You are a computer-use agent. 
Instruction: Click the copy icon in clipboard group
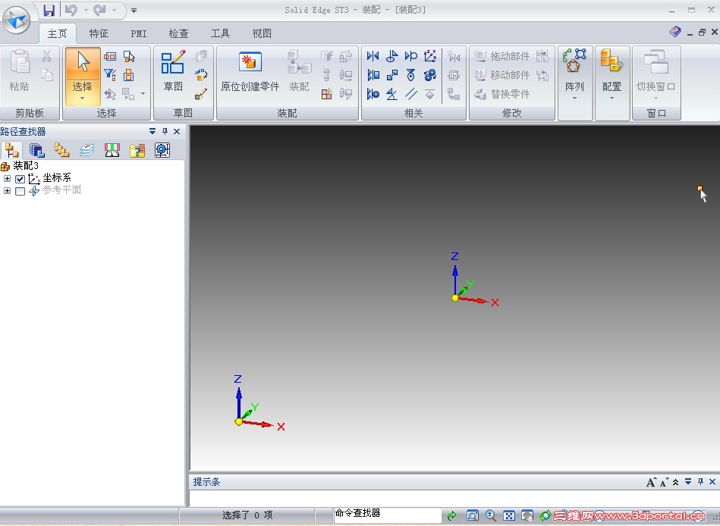(46, 74)
